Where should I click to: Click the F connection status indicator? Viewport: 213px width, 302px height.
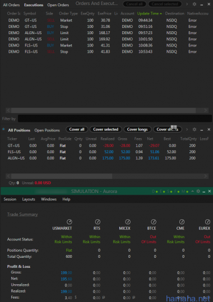click(177, 191)
